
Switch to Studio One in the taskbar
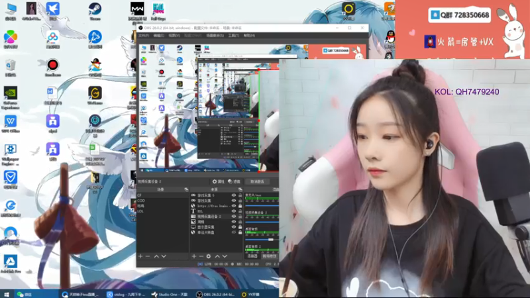pos(171,294)
